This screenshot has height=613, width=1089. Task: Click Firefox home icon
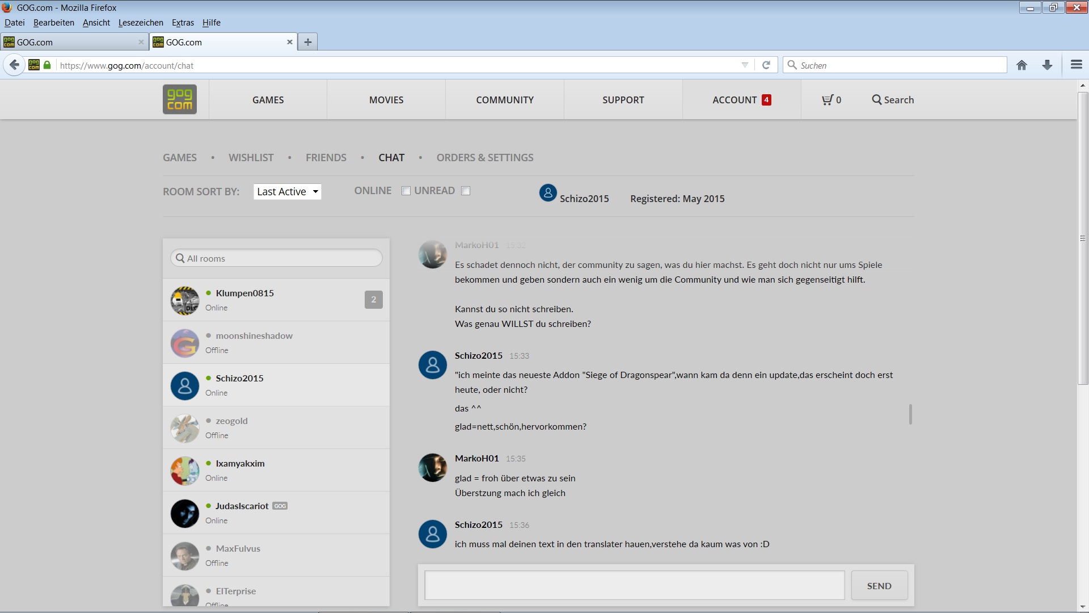pos(1022,65)
